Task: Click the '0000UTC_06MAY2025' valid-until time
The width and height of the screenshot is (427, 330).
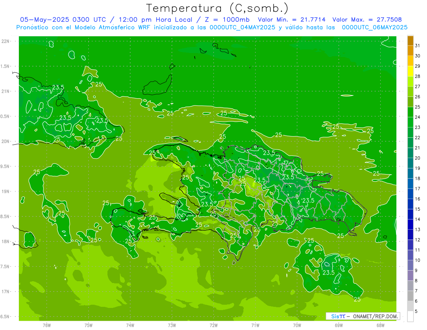Action: click(375, 27)
